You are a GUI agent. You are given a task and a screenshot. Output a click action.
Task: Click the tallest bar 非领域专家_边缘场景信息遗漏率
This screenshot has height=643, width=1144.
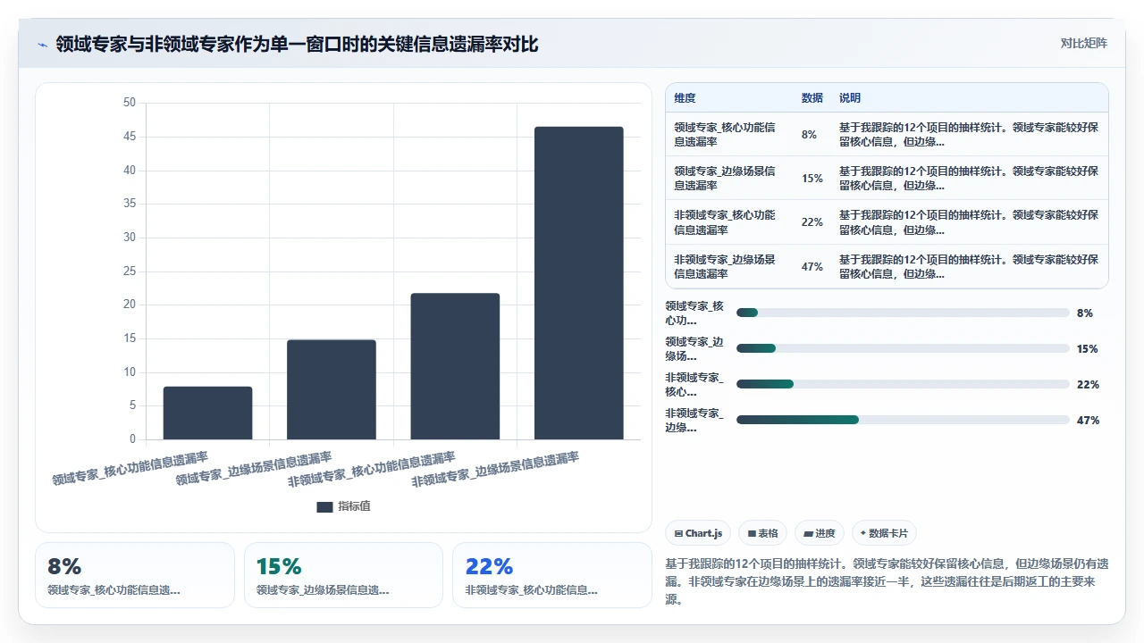(578, 283)
